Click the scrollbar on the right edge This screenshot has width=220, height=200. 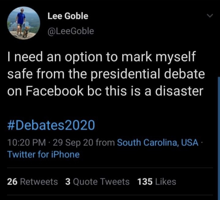pos(219,132)
